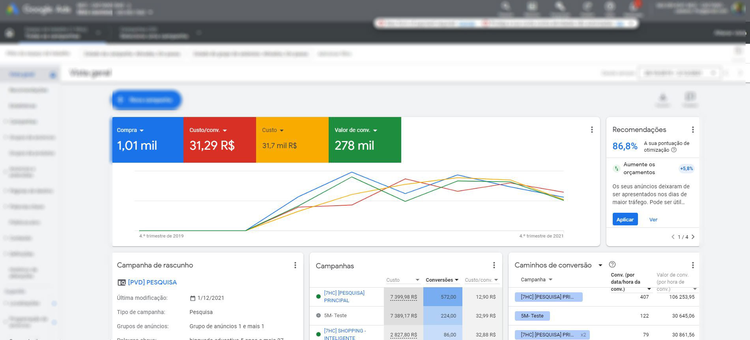Click the Ver link in Recomendações
The image size is (750, 340).
pyautogui.click(x=653, y=219)
